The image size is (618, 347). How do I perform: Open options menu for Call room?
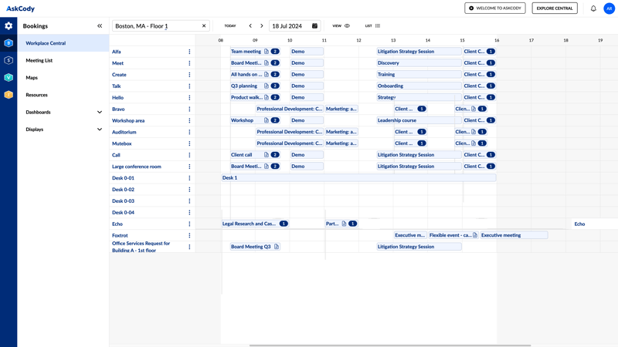[189, 155]
